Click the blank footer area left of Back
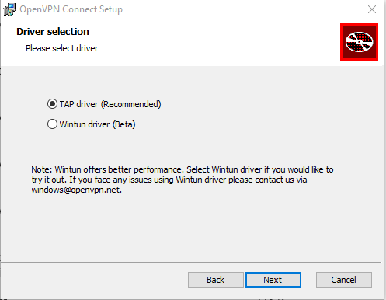 93,280
